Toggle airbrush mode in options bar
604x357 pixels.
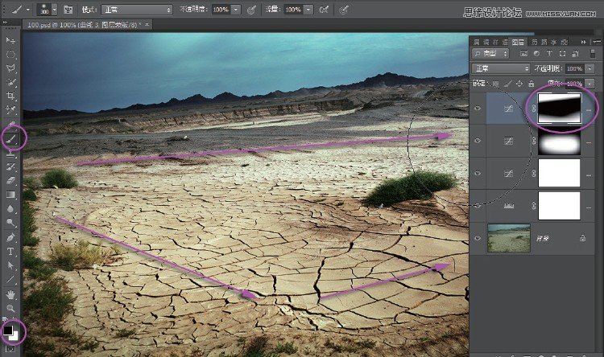[324, 10]
